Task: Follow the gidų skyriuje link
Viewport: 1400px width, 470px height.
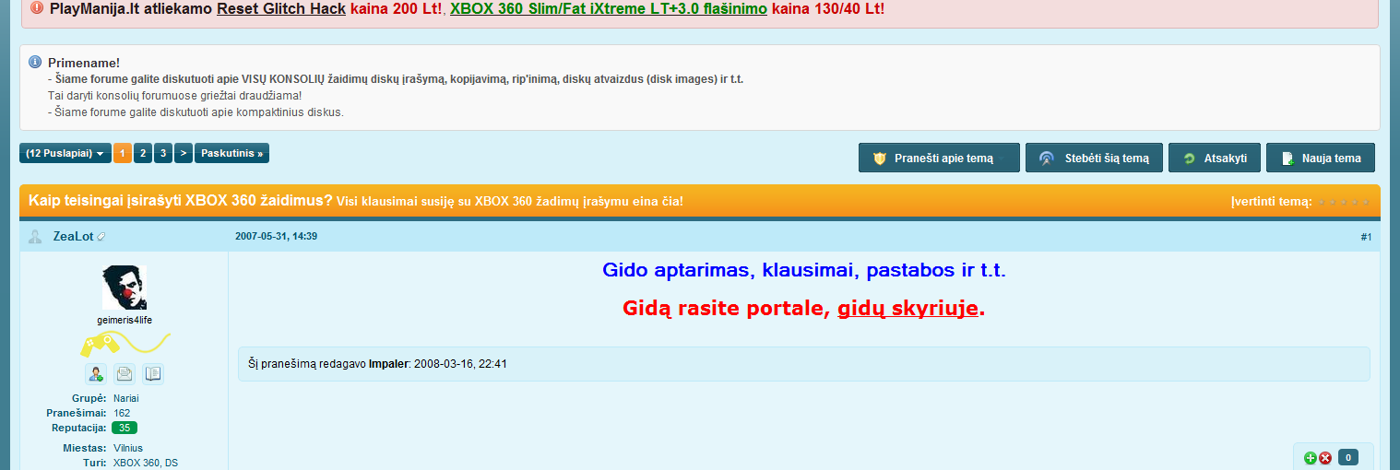Action: (x=908, y=308)
